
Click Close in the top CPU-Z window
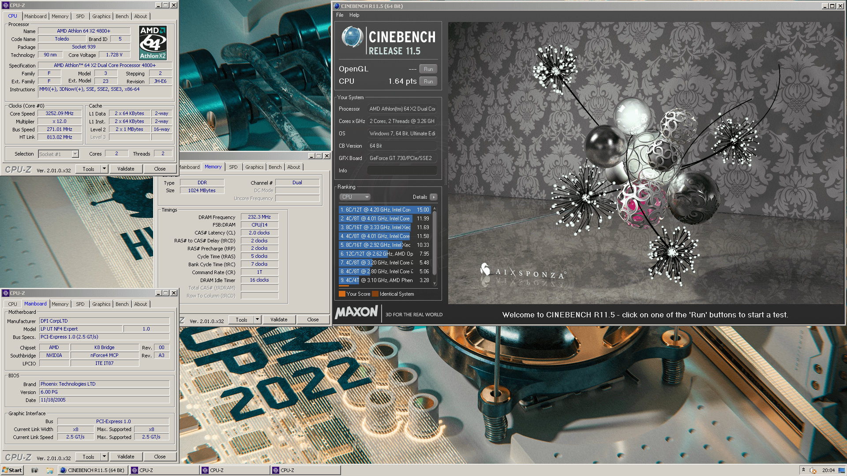point(160,169)
